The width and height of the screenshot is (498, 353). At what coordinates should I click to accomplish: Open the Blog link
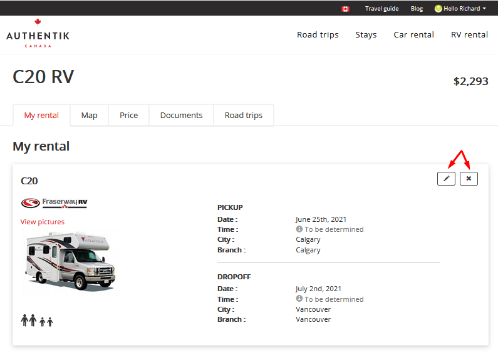point(417,9)
